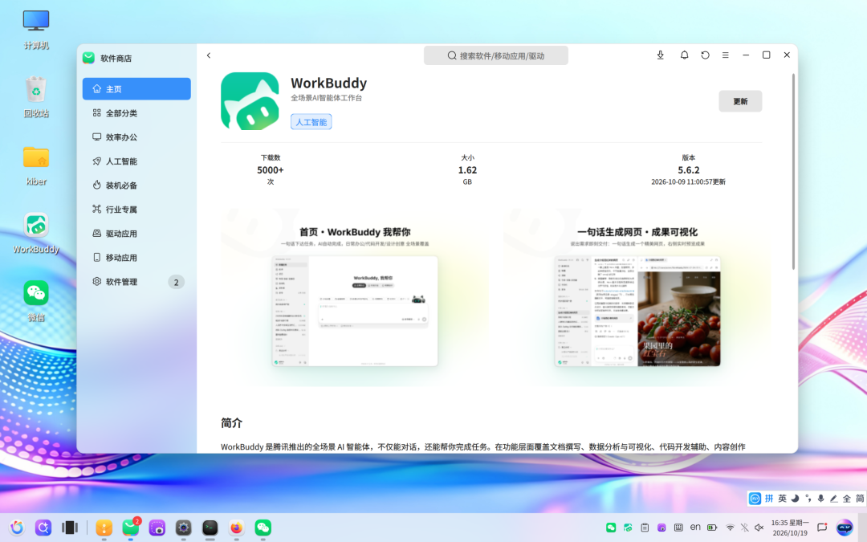This screenshot has width=867, height=542.
Task: Click the store page's vertical scrollbar
Action: point(793,172)
